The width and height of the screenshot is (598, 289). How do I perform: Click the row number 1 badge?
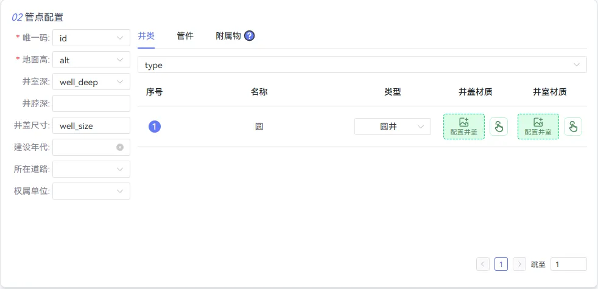155,127
